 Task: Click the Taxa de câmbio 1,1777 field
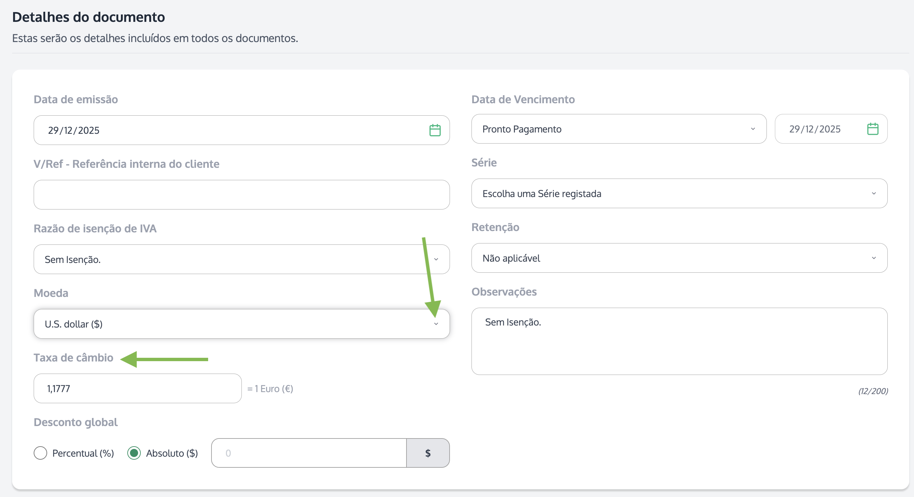137,388
